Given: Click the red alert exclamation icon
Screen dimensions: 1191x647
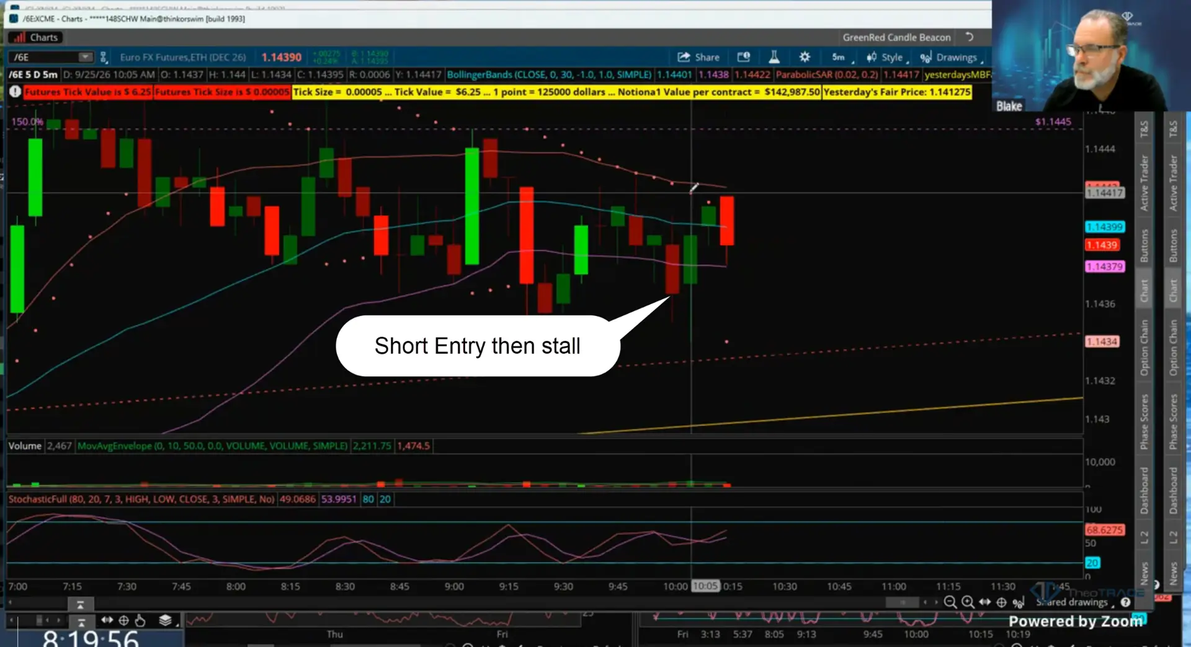Looking at the screenshot, I should [x=15, y=91].
